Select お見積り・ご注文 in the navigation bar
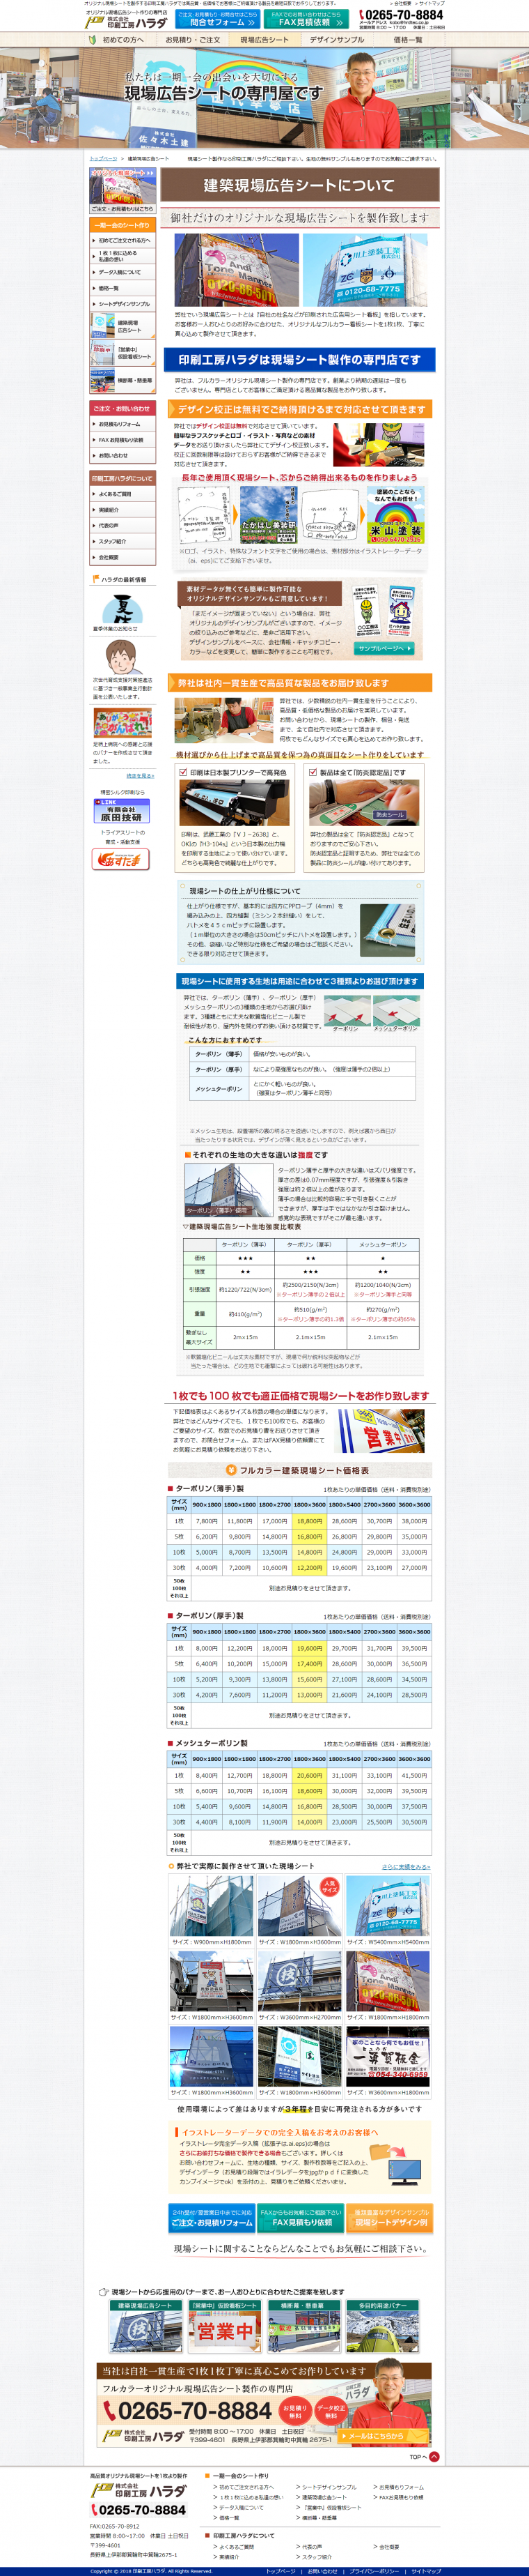Image resolution: width=529 pixels, height=2576 pixels. click(x=191, y=40)
